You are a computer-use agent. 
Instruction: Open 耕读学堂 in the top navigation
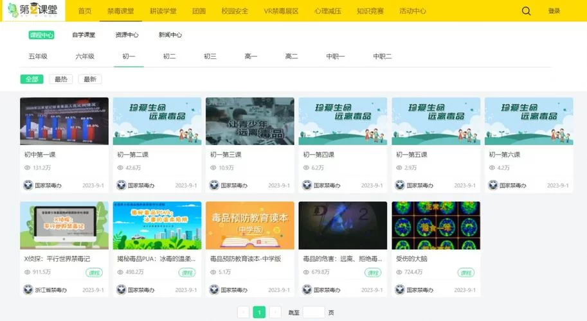click(x=163, y=11)
